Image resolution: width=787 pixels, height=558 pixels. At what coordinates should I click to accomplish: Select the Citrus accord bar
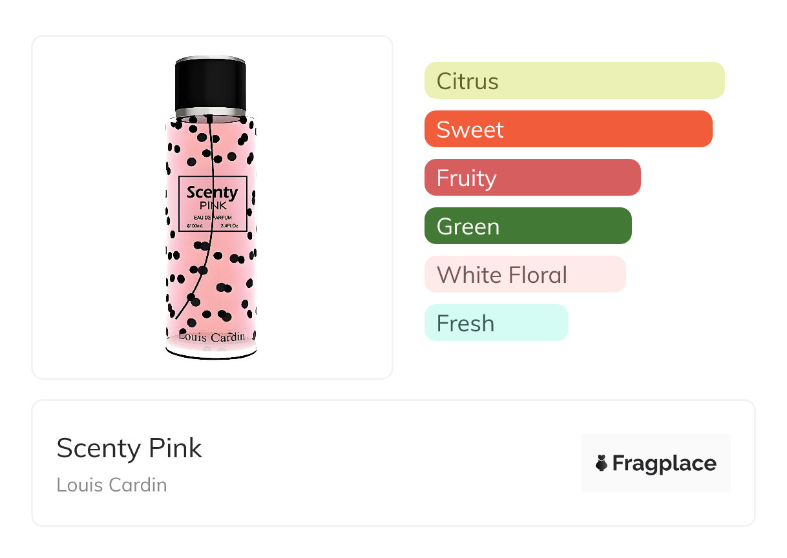coord(574,81)
